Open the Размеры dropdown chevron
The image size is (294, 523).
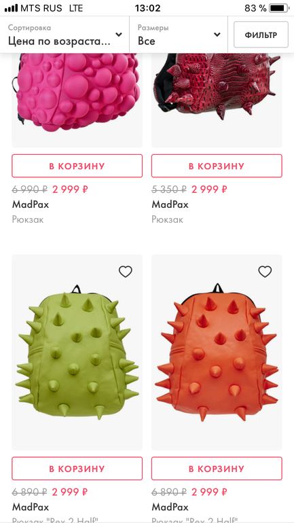[x=217, y=35]
